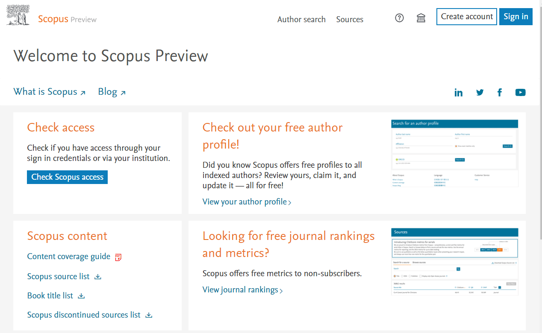
Task: Open Author search in top navigation
Action: (x=301, y=19)
